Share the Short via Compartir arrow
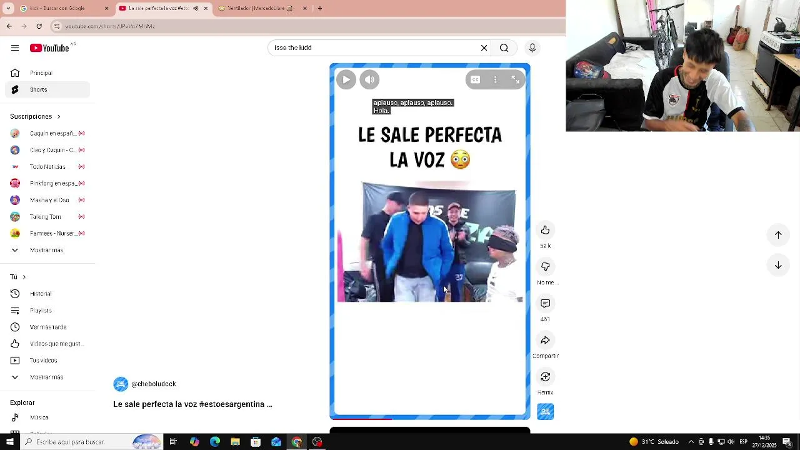 [546, 340]
